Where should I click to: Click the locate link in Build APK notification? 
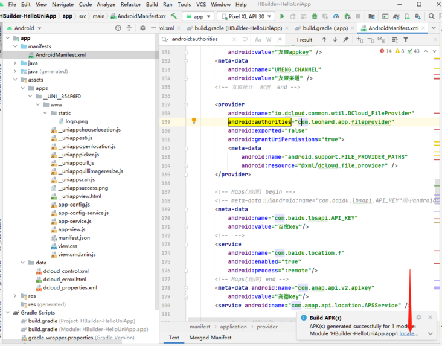407,333
